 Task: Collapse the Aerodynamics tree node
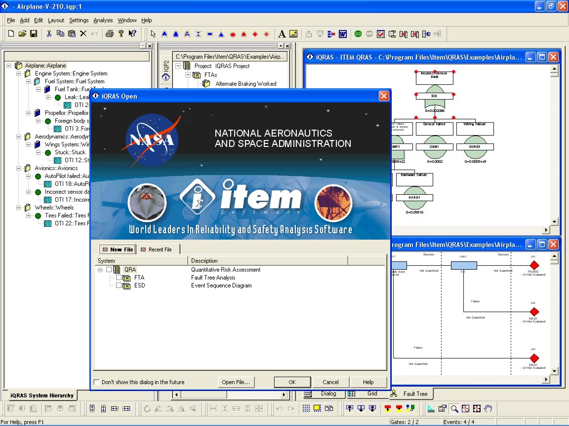[18, 137]
